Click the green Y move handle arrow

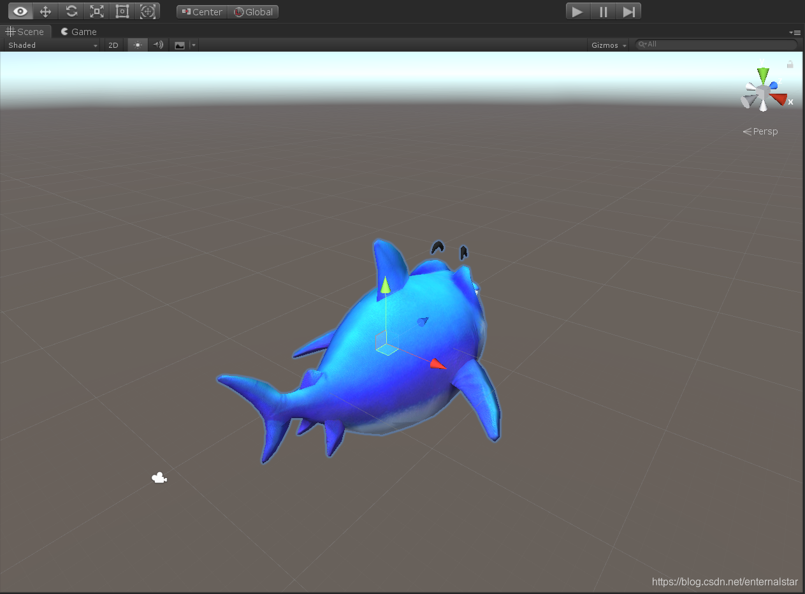pyautogui.click(x=385, y=285)
